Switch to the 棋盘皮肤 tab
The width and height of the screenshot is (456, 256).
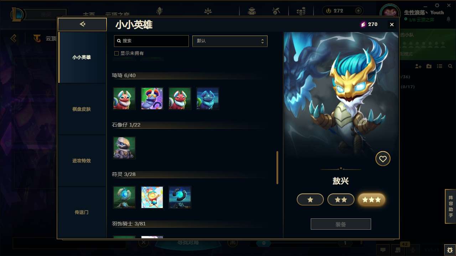(x=82, y=109)
